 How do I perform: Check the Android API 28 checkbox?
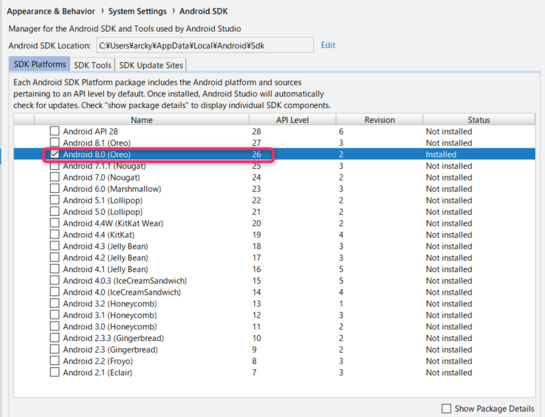coord(55,131)
